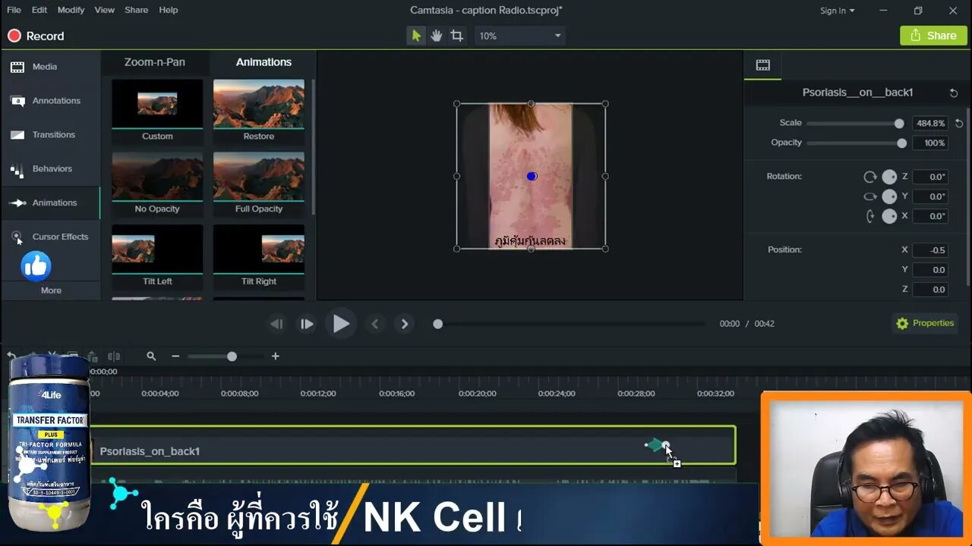Screen dimensions: 972x546
Task: Select the Restore animation thumbnail
Action: point(259,111)
